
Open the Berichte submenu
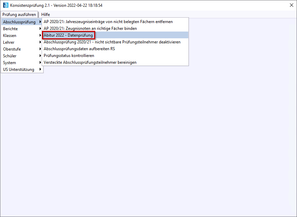(x=22, y=29)
